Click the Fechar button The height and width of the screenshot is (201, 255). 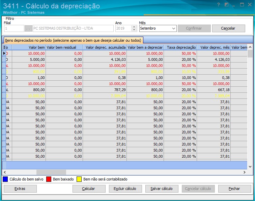coord(235,189)
